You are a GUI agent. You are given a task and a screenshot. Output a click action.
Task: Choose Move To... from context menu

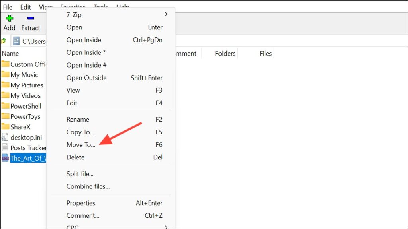tap(81, 145)
